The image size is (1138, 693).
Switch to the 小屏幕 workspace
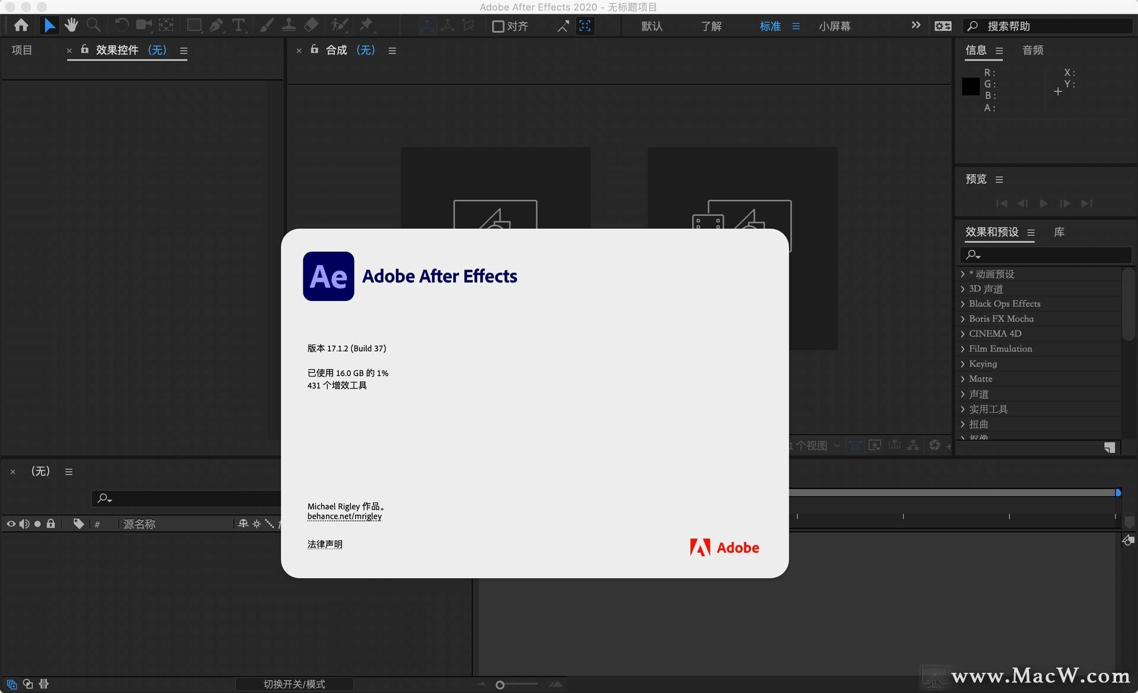pyautogui.click(x=834, y=26)
